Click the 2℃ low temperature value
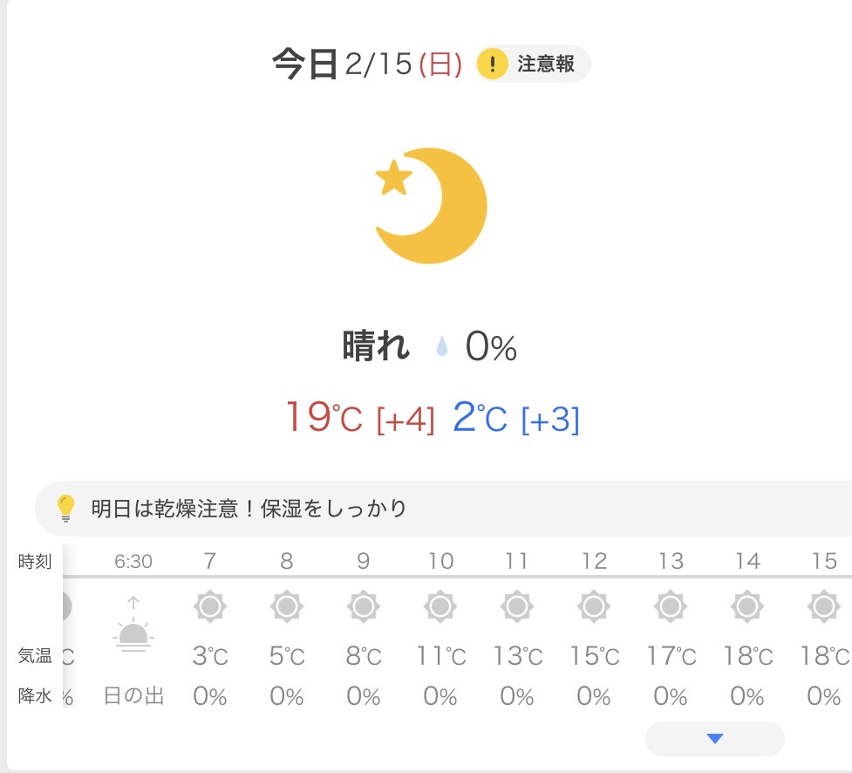Screen dimensions: 852x773 point(480,418)
